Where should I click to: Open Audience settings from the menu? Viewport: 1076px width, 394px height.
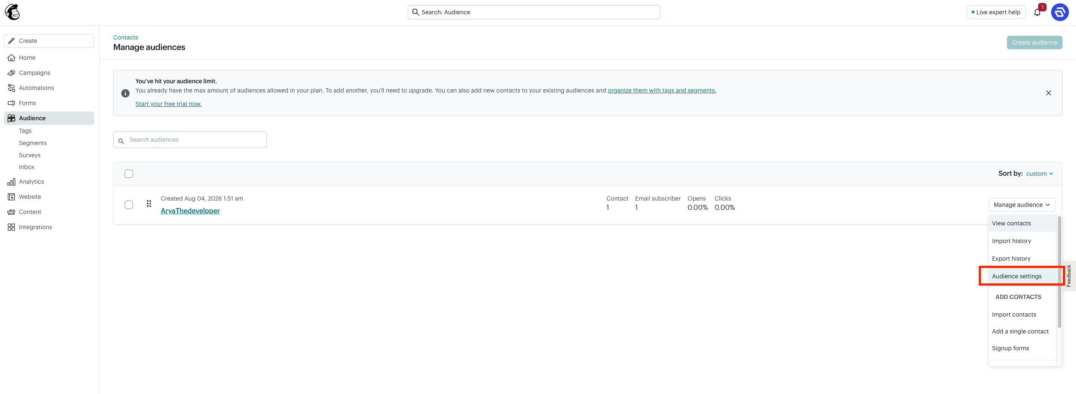[1022, 276]
